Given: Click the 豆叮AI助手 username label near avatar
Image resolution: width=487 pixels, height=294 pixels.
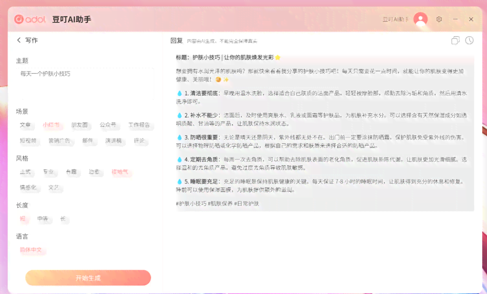Looking at the screenshot, I should pyautogui.click(x=395, y=19).
